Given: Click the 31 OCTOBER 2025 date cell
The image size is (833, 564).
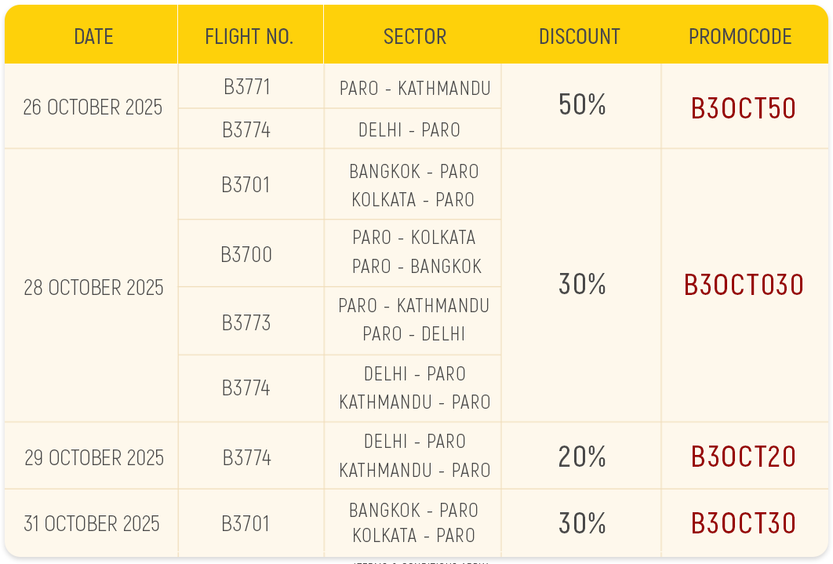Looking at the screenshot, I should (92, 523).
